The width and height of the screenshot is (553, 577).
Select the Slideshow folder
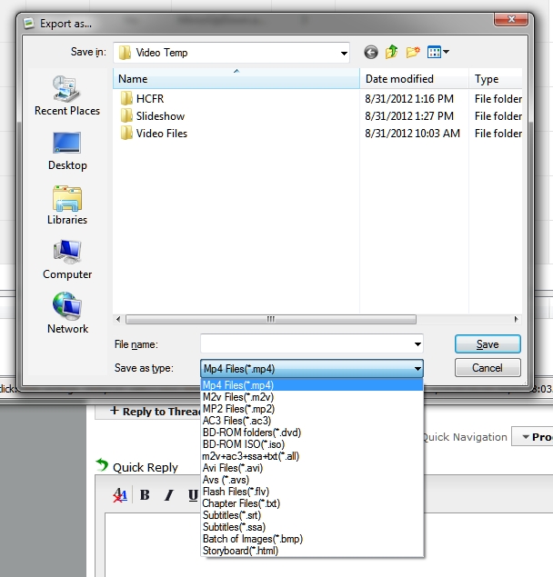[x=152, y=116]
